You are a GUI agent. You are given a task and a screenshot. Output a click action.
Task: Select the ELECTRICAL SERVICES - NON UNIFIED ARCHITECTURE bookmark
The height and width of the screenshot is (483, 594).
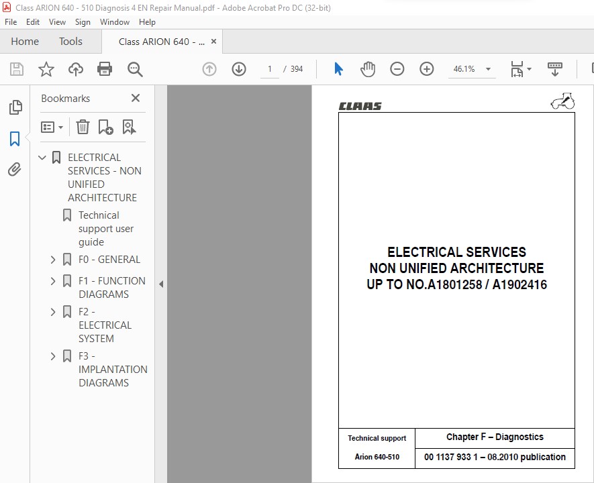click(105, 178)
